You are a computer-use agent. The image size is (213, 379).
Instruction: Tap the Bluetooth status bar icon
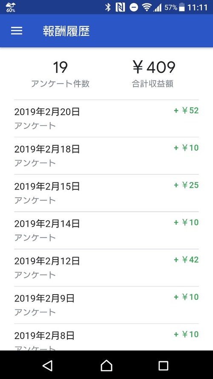(x=108, y=8)
